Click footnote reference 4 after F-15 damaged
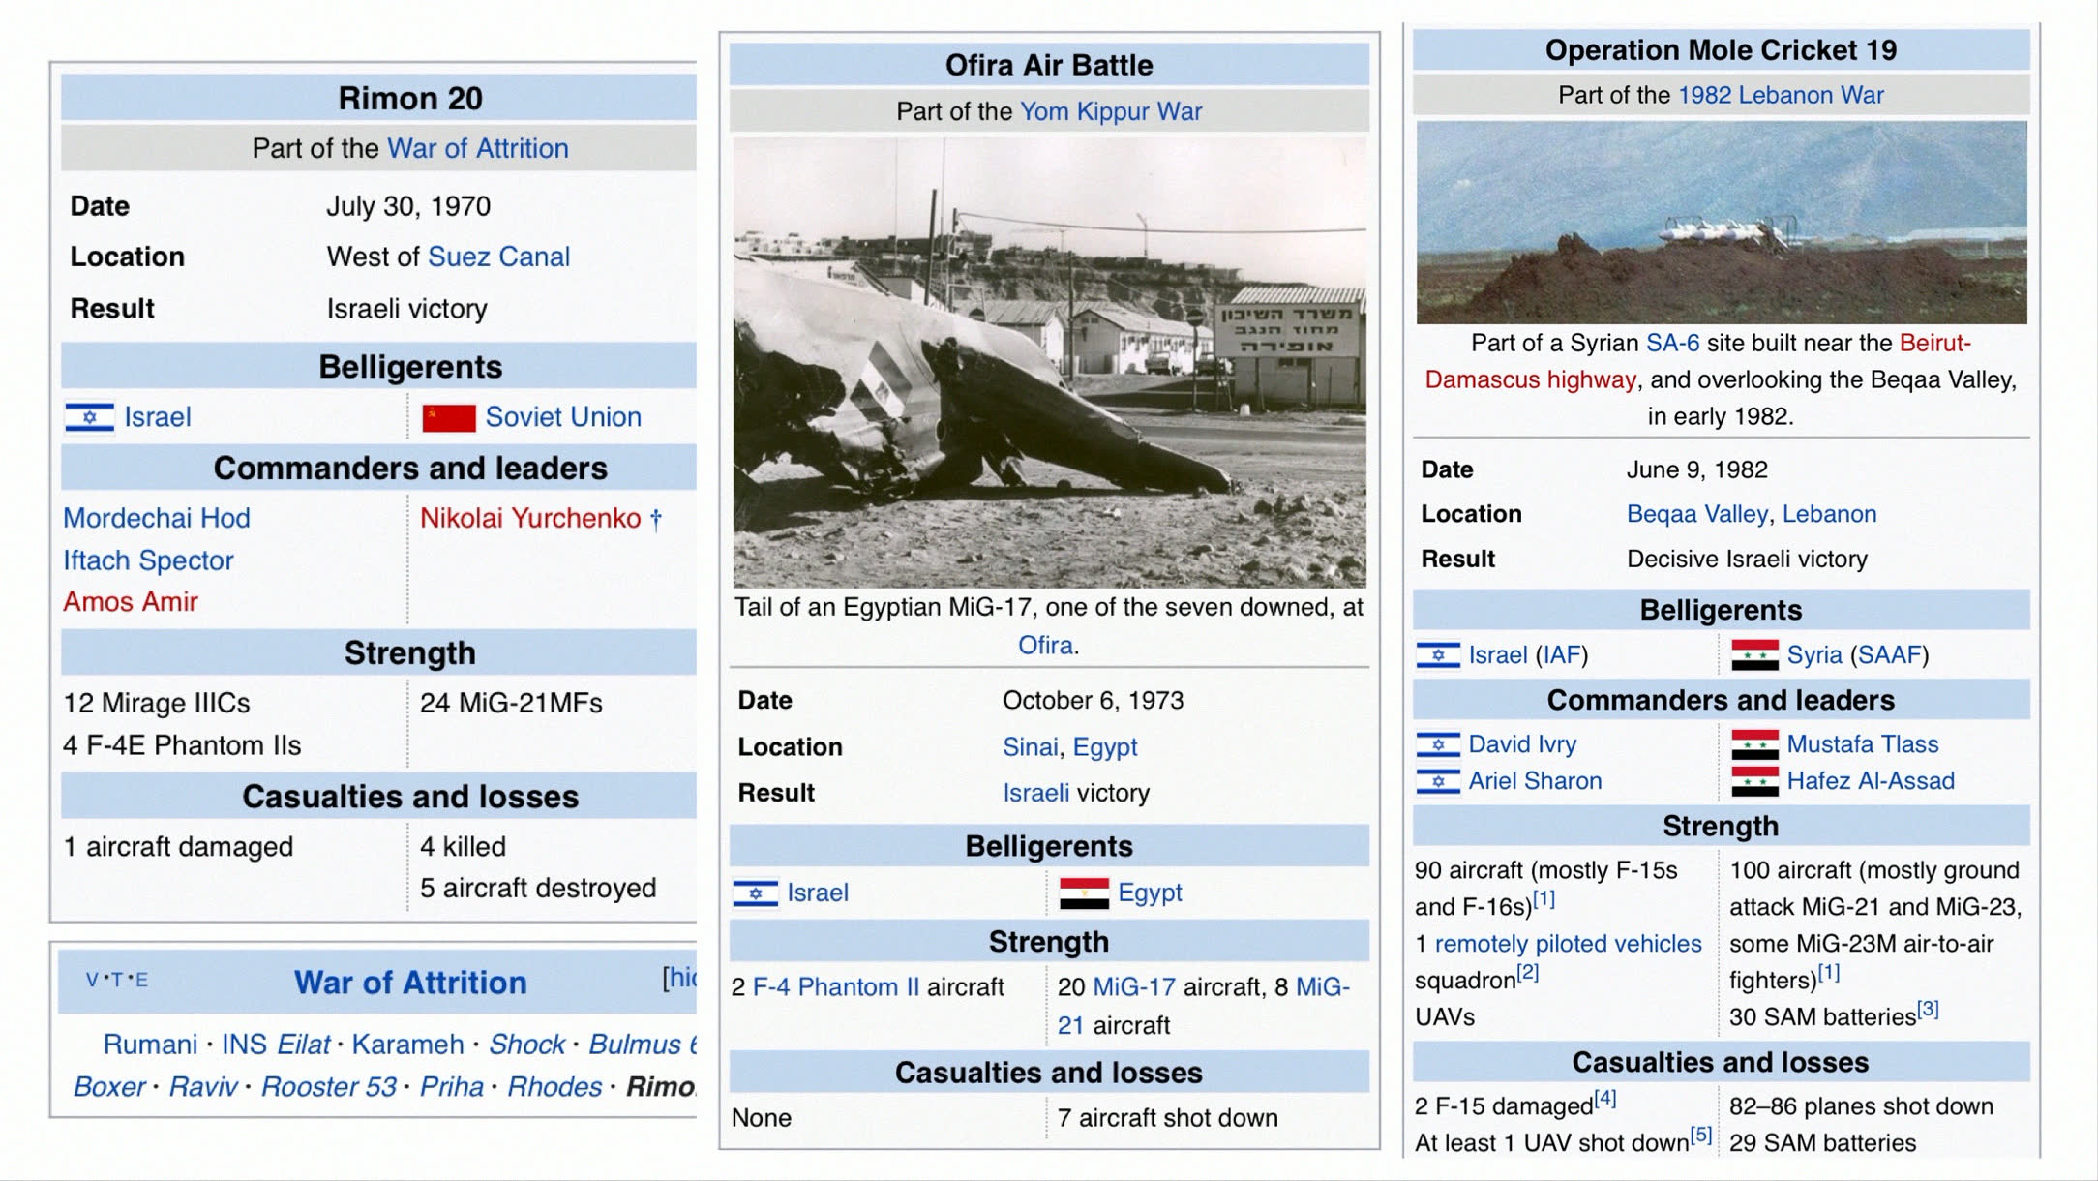The width and height of the screenshot is (2098, 1181). [x=1605, y=1098]
